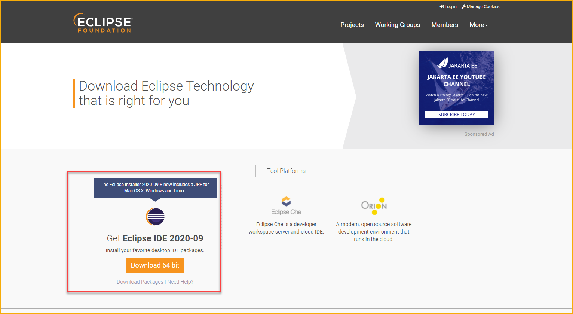The image size is (573, 314).
Task: Click the Tool Platforms button
Action: point(286,171)
